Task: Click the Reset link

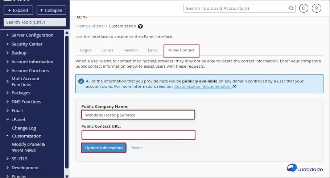Action: coord(137,148)
